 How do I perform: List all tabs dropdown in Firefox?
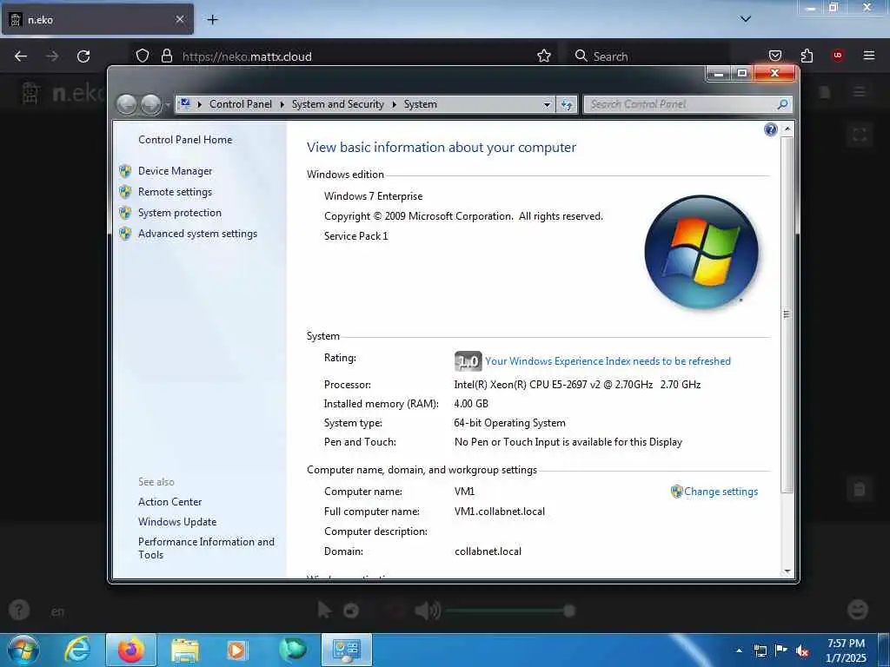746,19
